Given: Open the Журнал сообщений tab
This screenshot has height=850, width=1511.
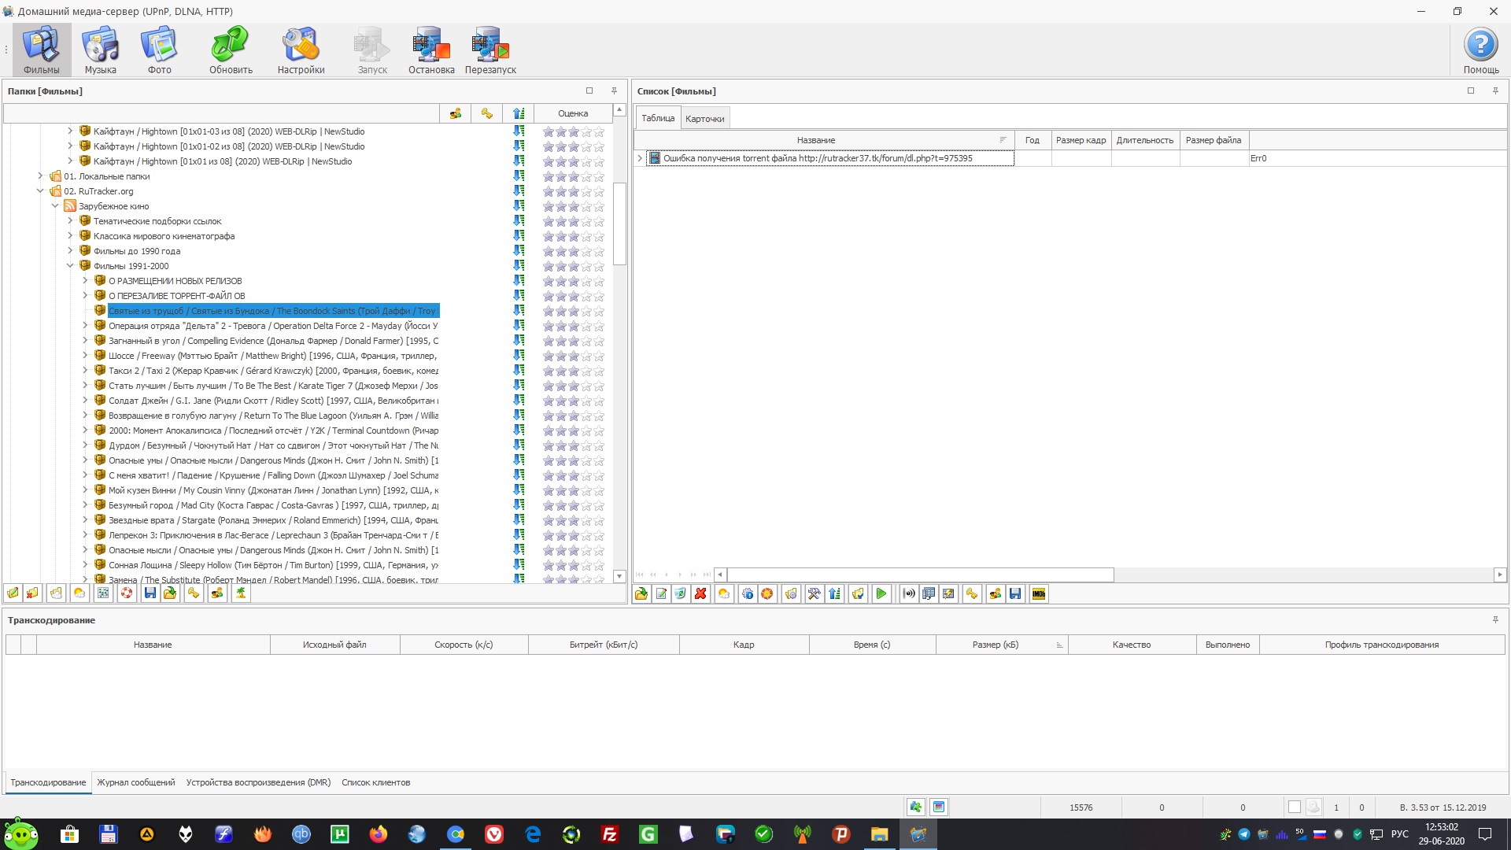Looking at the screenshot, I should [135, 782].
